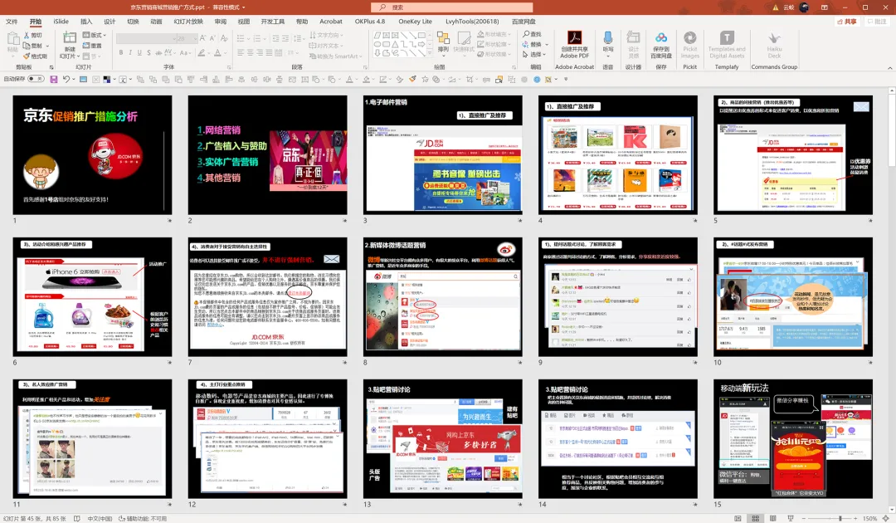The image size is (896, 523).
Task: Click the Share (共享) button
Action: pyautogui.click(x=847, y=22)
